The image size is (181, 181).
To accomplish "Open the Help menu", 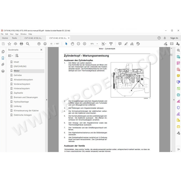I will click(30, 34).
